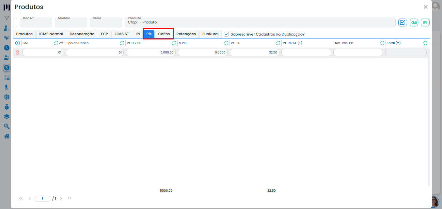Click the Nat. Rec. Pis input field

point(358,52)
